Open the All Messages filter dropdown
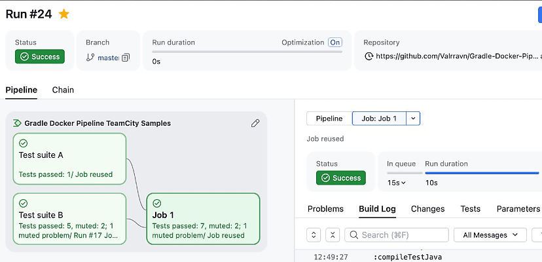The width and height of the screenshot is (542, 262). pos(490,235)
